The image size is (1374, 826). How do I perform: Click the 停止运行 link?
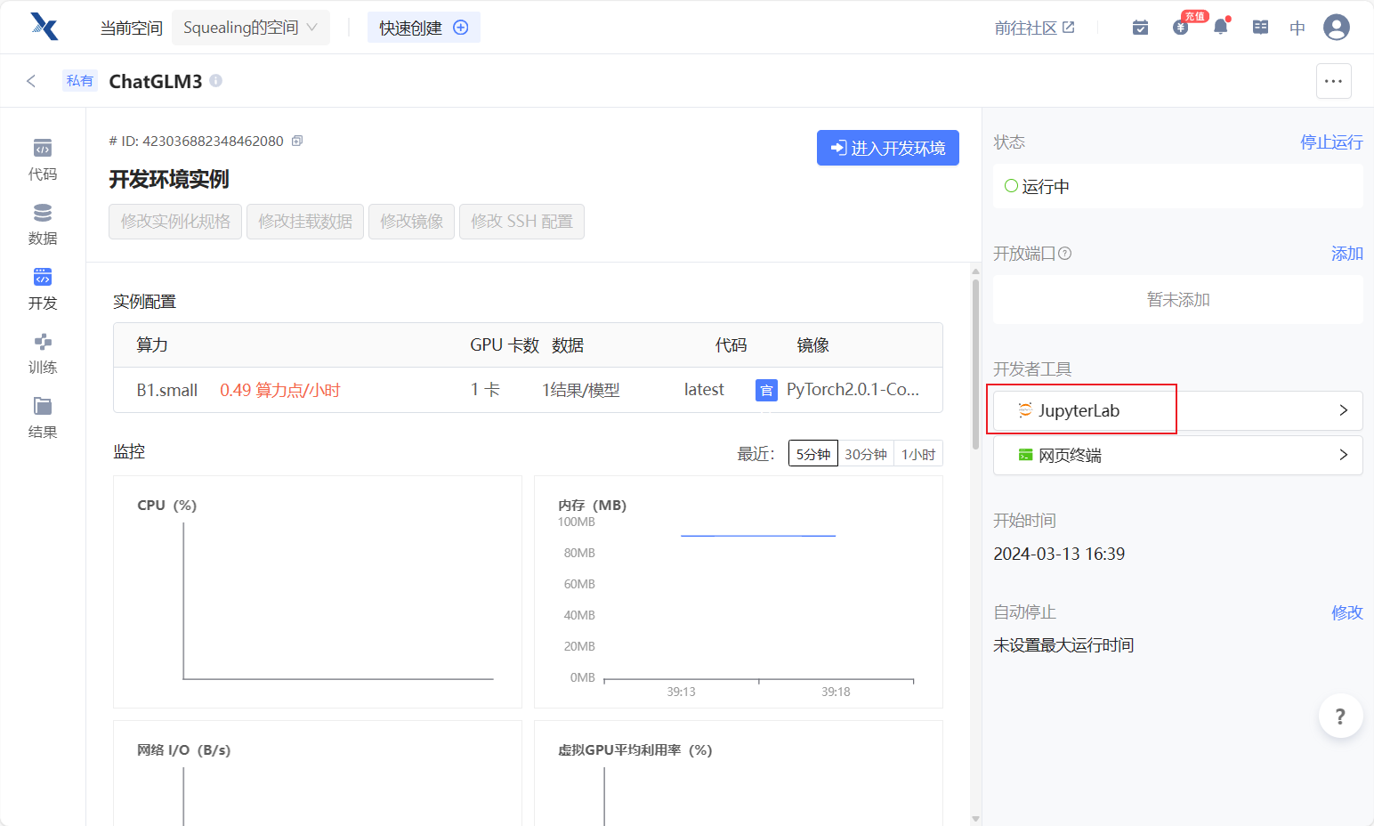pos(1330,142)
